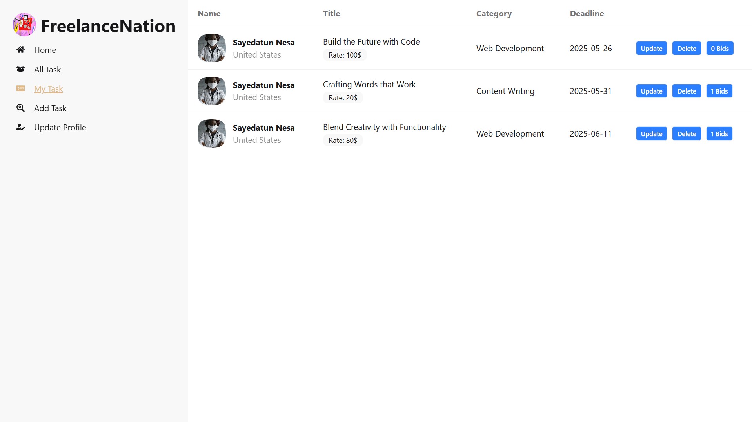The image size is (752, 422).
Task: Click the My Task money icon
Action: [x=21, y=88]
